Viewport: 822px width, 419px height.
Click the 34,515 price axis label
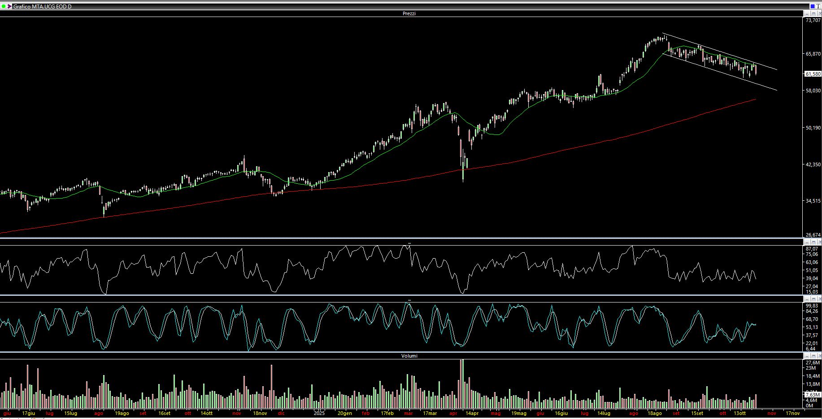click(x=813, y=201)
